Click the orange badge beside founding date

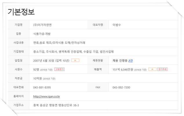pos(75,60)
